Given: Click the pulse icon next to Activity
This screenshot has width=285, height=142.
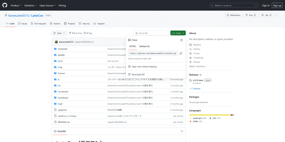Looking at the screenshot, I should point(191,49).
